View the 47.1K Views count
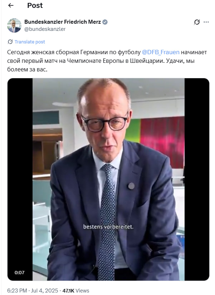Viewport: 215px width, 295px height. coord(76,290)
